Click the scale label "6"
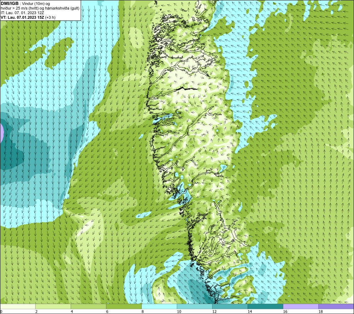Viewport: 354px width, 314px height. pos(107,312)
